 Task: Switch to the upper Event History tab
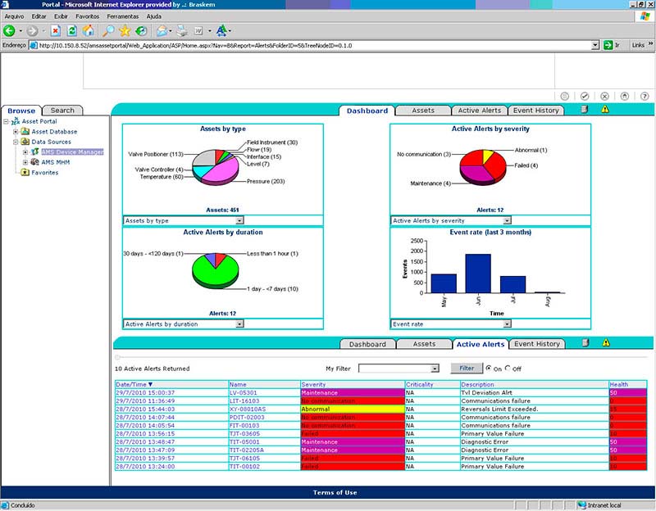535,111
